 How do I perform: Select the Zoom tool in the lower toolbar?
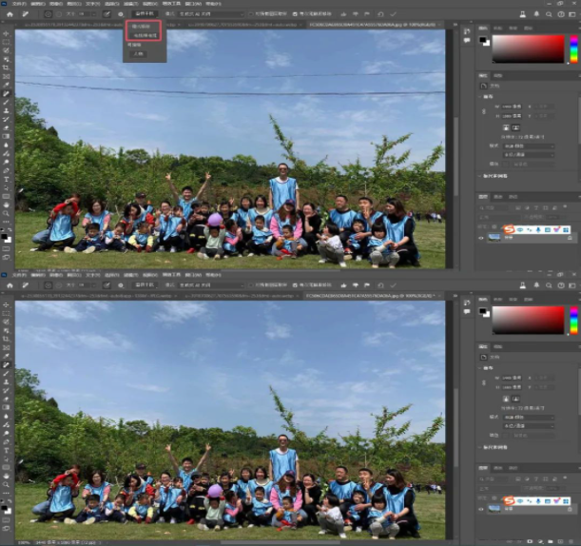click(7, 484)
